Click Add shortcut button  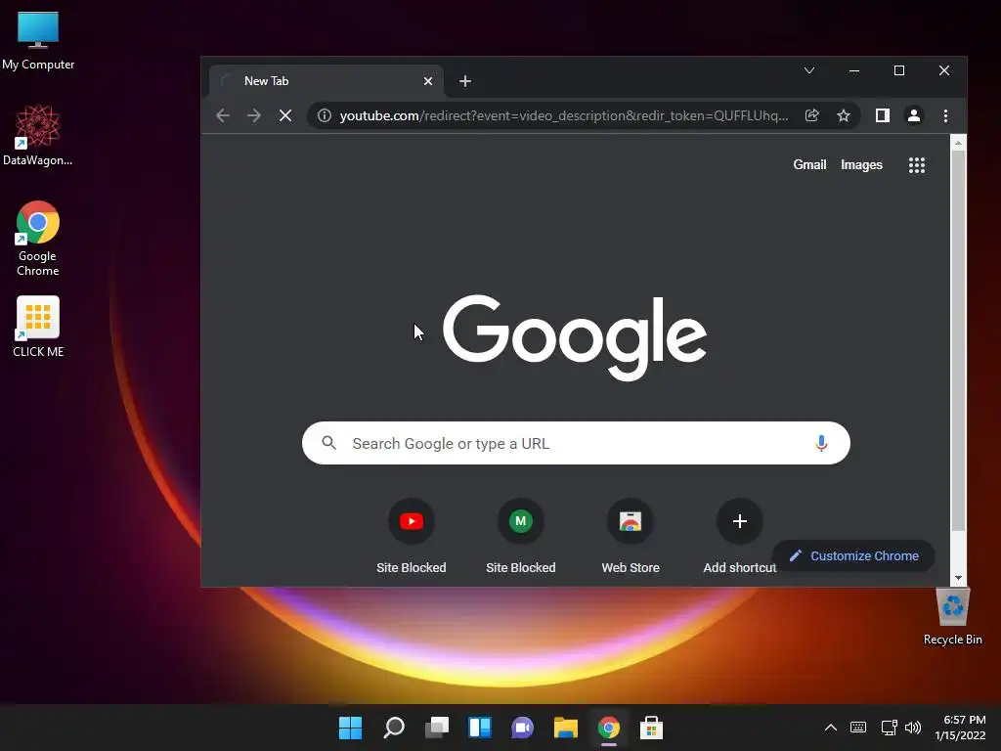740,537
